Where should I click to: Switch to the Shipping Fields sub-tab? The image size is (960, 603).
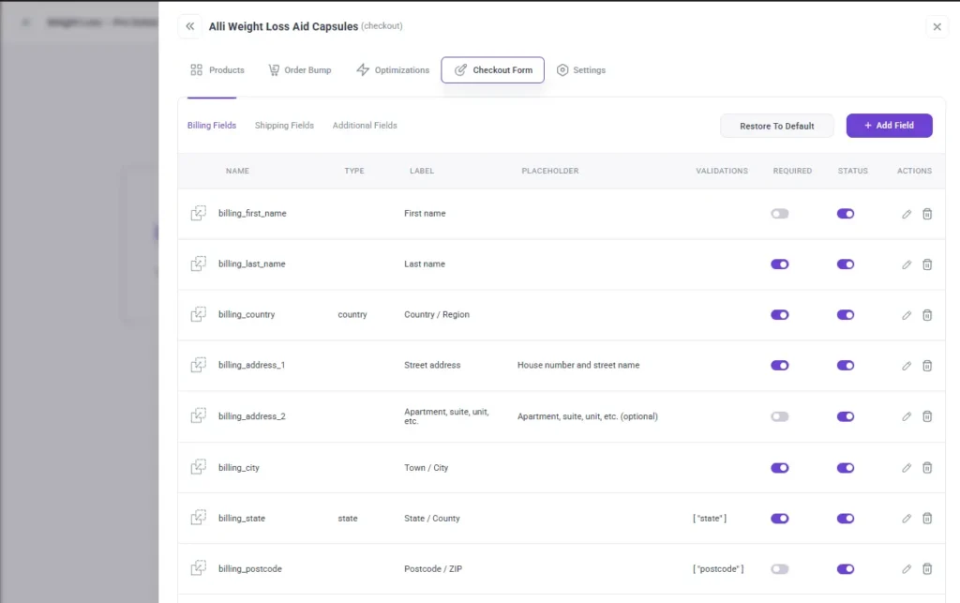[284, 125]
